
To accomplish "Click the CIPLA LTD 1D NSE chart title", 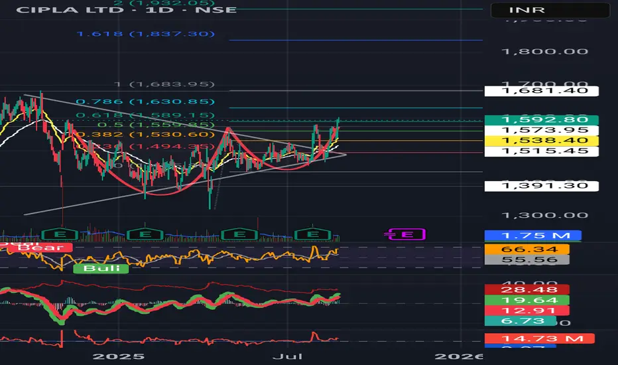I will [126, 9].
